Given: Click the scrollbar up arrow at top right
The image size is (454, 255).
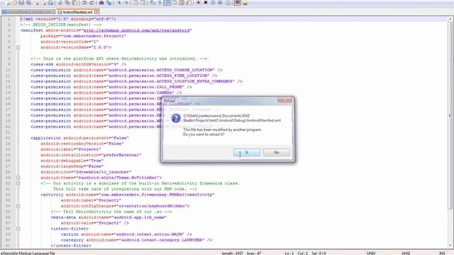Looking at the screenshot, I should point(450,19).
